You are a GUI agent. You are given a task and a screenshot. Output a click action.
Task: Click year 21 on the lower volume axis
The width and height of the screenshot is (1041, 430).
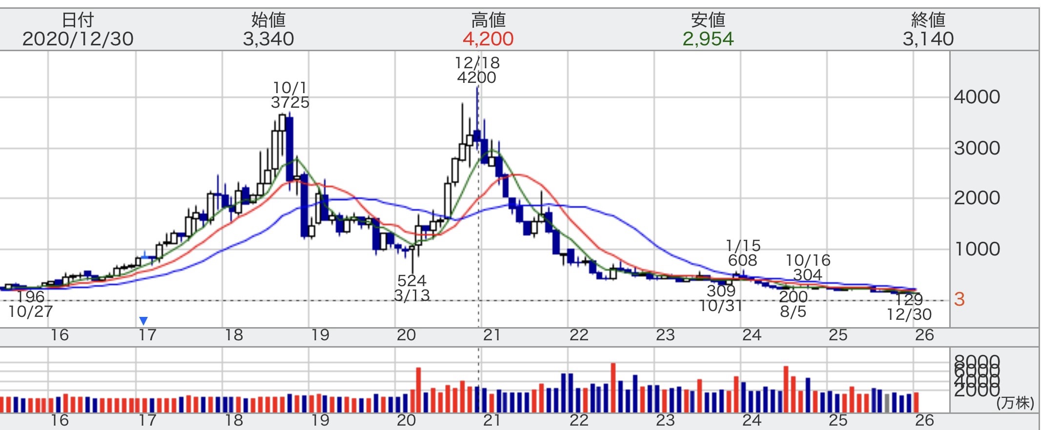coord(492,420)
